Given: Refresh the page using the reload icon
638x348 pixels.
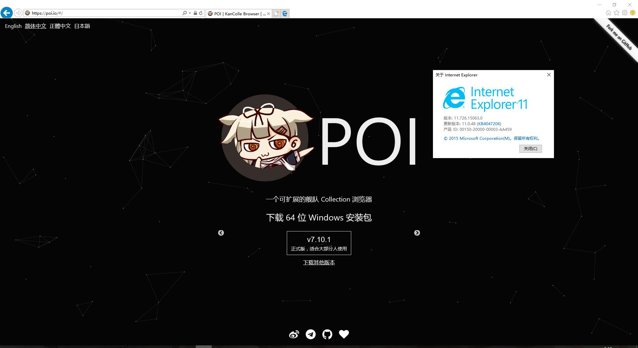Looking at the screenshot, I should [x=201, y=13].
